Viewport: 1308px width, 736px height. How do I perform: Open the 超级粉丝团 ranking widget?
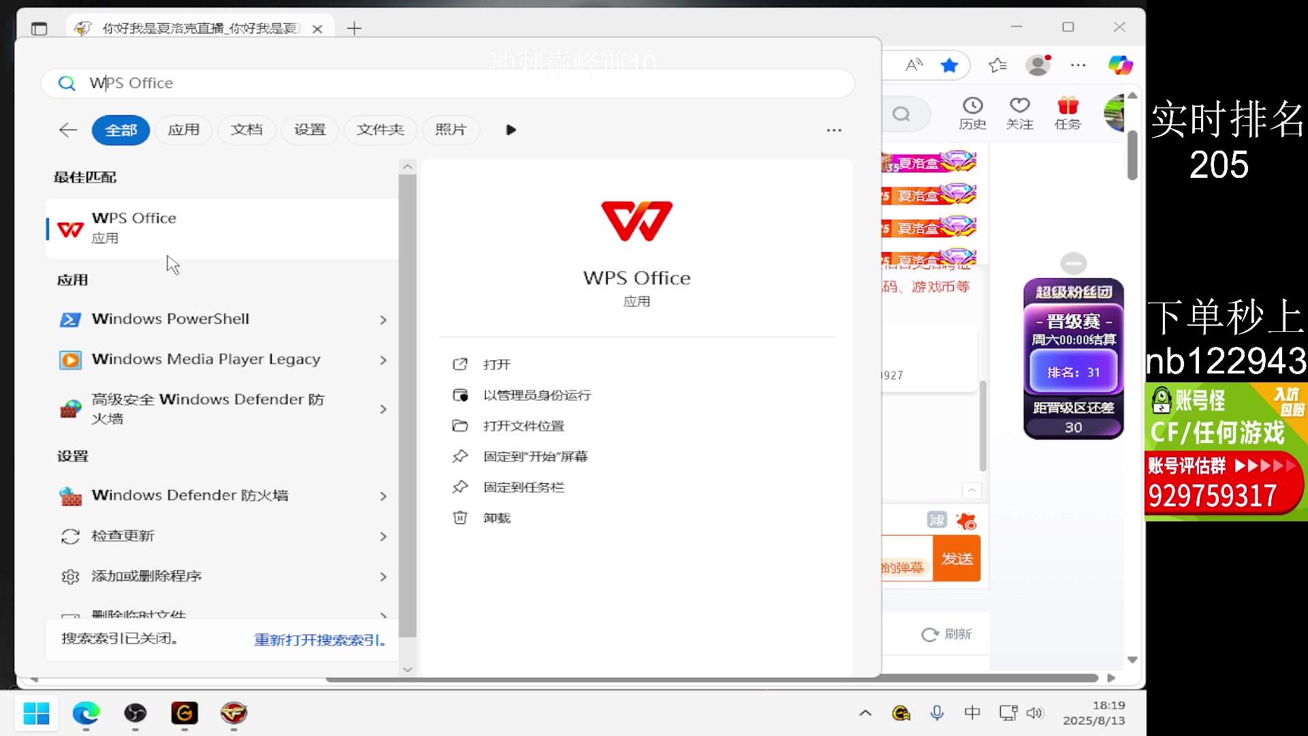[x=1074, y=358]
